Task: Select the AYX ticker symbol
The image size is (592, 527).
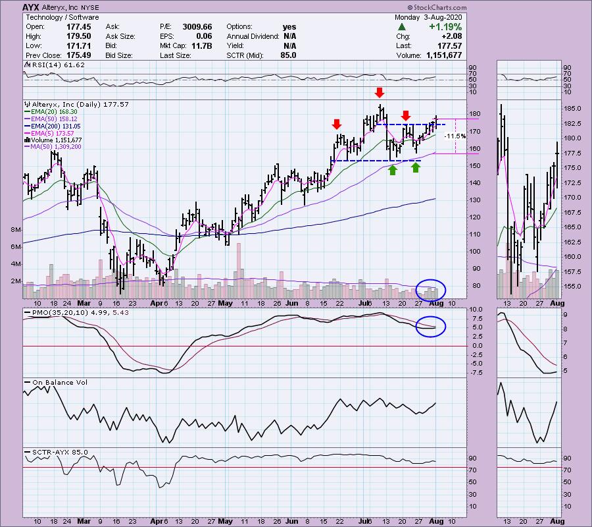Action: (x=30, y=7)
